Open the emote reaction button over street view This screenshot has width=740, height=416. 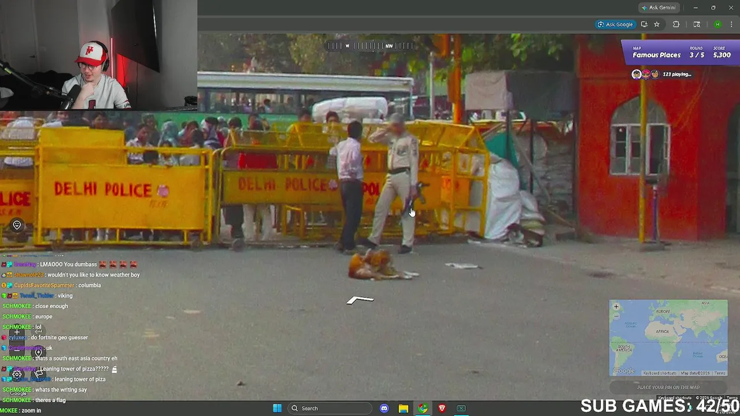click(17, 225)
